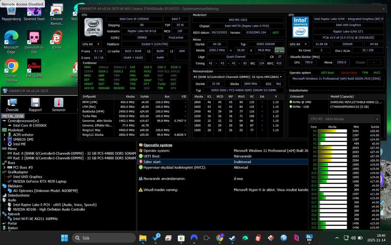Select NVIDIA GeForce RTX 4070 Laptop entry
Screen dimensions: 391x245
click(40, 181)
